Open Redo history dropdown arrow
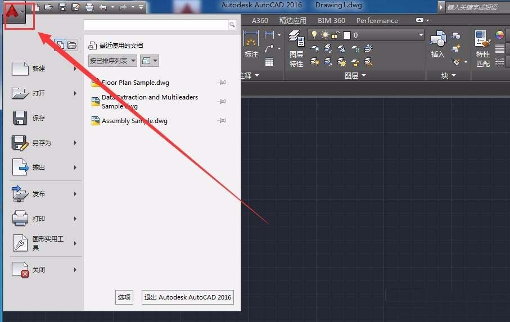The width and height of the screenshot is (510, 322). pyautogui.click(x=133, y=7)
